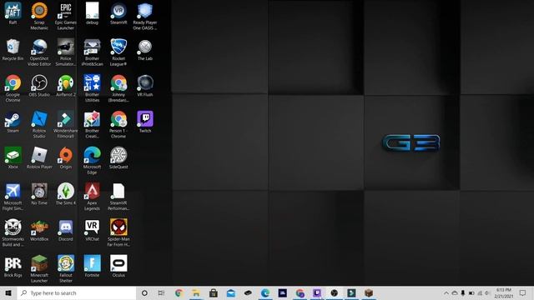The height and width of the screenshot is (300, 534).
Task: Open the Mail app in taskbar
Action: tap(231, 292)
